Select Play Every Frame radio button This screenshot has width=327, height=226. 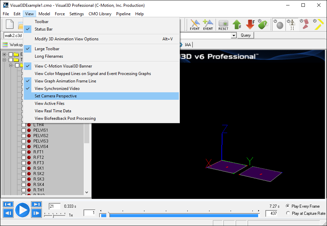pyautogui.click(x=288, y=206)
